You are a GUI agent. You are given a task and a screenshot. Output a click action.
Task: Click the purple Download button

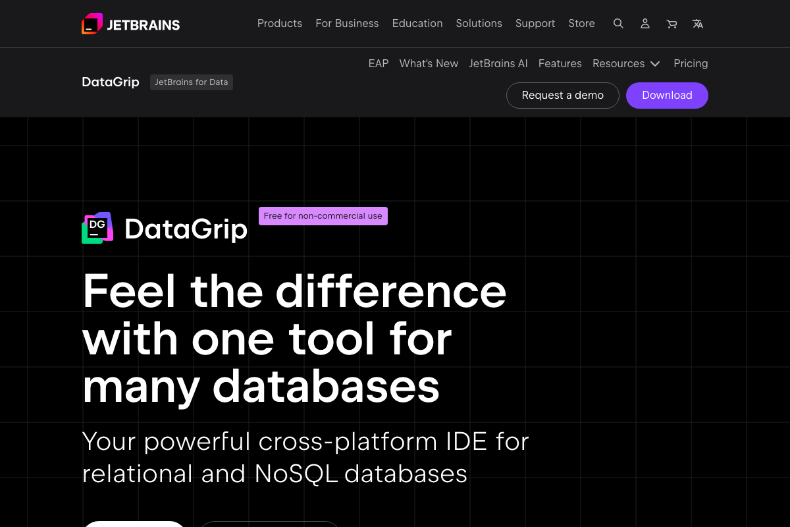point(667,96)
